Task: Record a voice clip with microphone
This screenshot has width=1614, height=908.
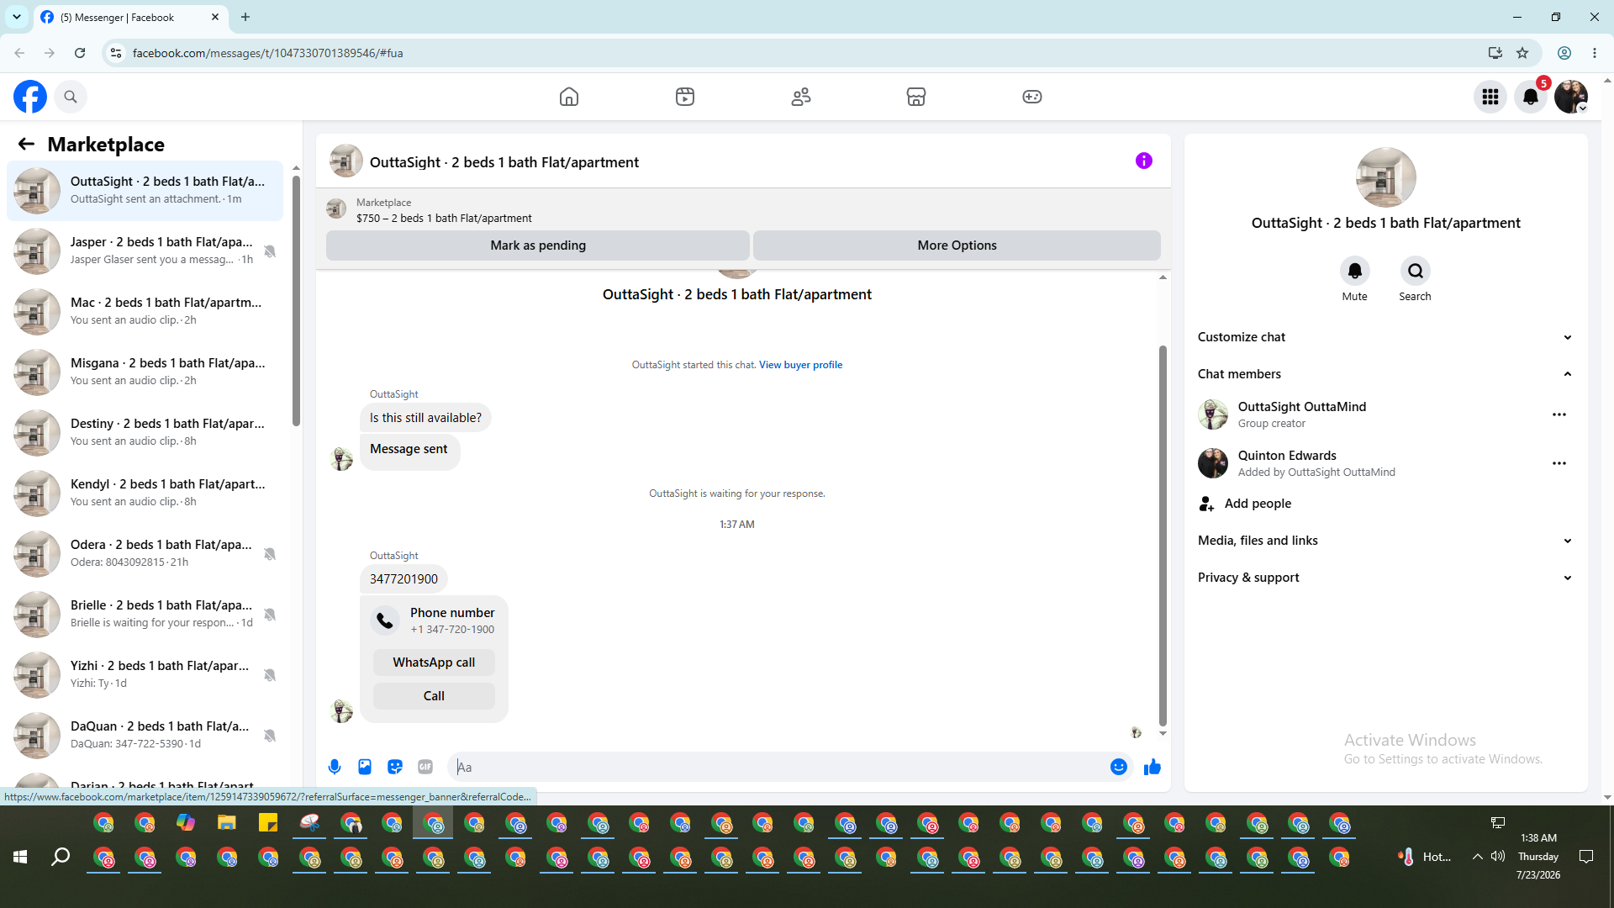Action: coord(335,767)
